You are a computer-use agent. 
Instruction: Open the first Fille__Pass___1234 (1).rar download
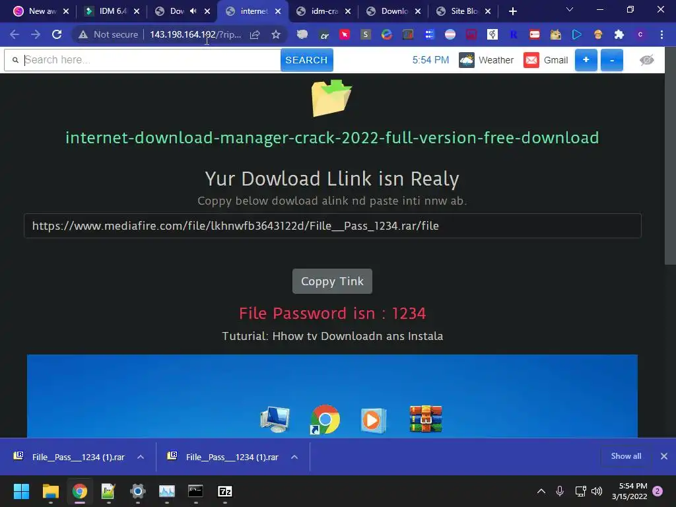[x=78, y=457]
